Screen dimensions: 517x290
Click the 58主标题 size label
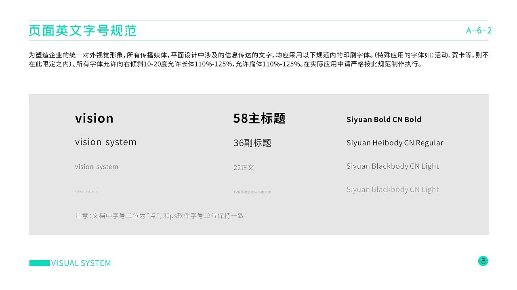[259, 118]
